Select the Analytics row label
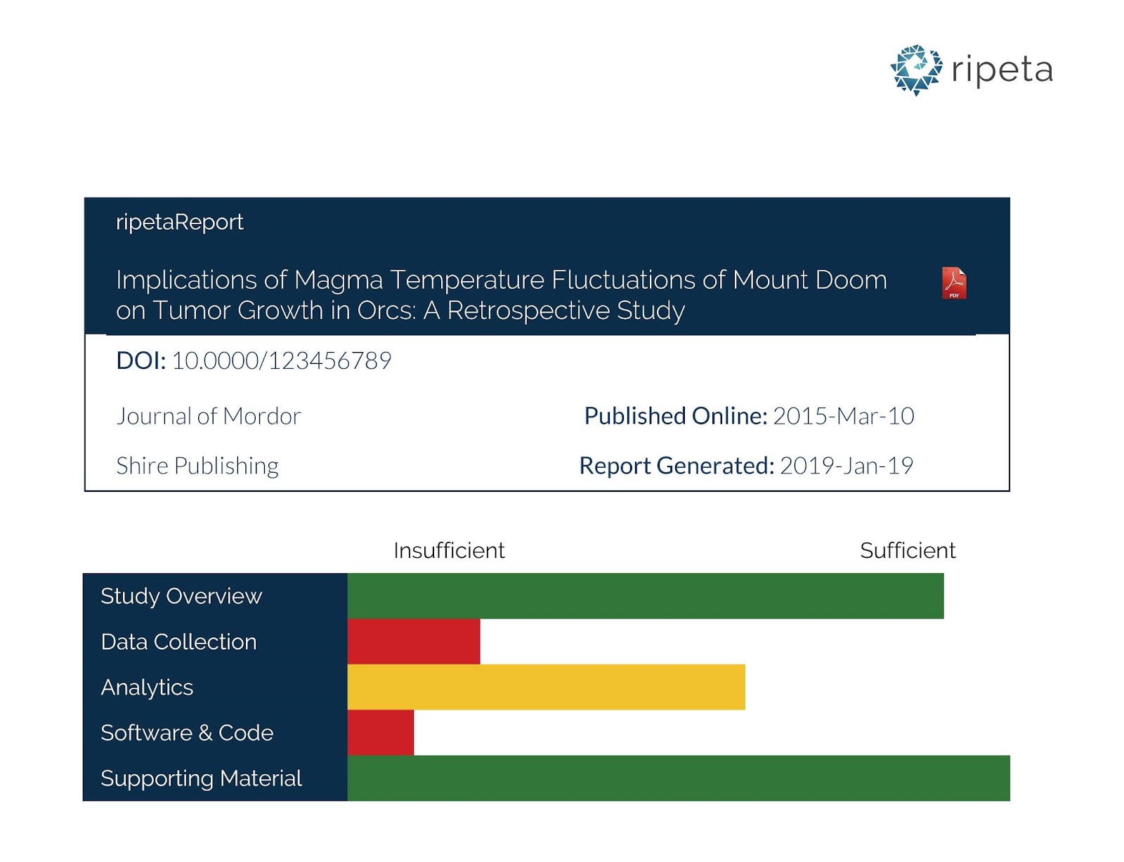The width and height of the screenshot is (1124, 862). tap(147, 687)
